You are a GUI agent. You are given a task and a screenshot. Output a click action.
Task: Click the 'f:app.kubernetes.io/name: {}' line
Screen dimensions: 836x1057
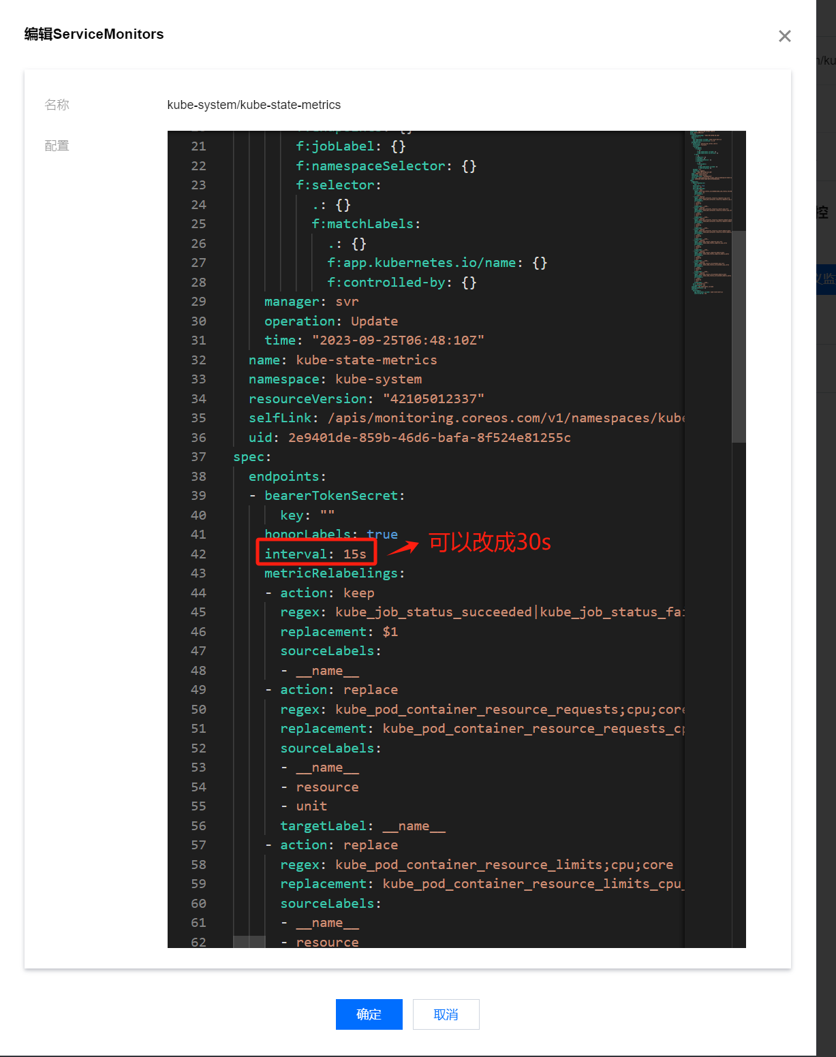(x=437, y=263)
